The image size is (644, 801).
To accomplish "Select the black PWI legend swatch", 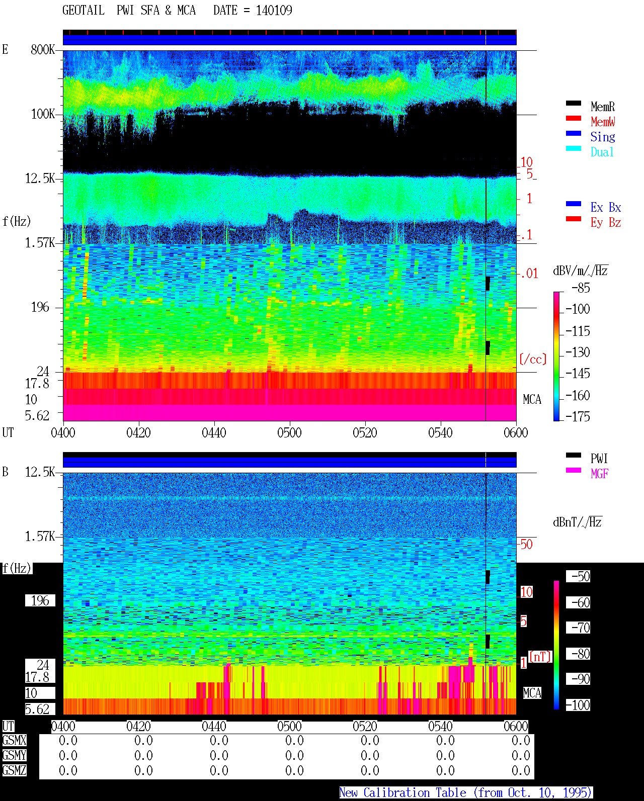I will [x=574, y=456].
